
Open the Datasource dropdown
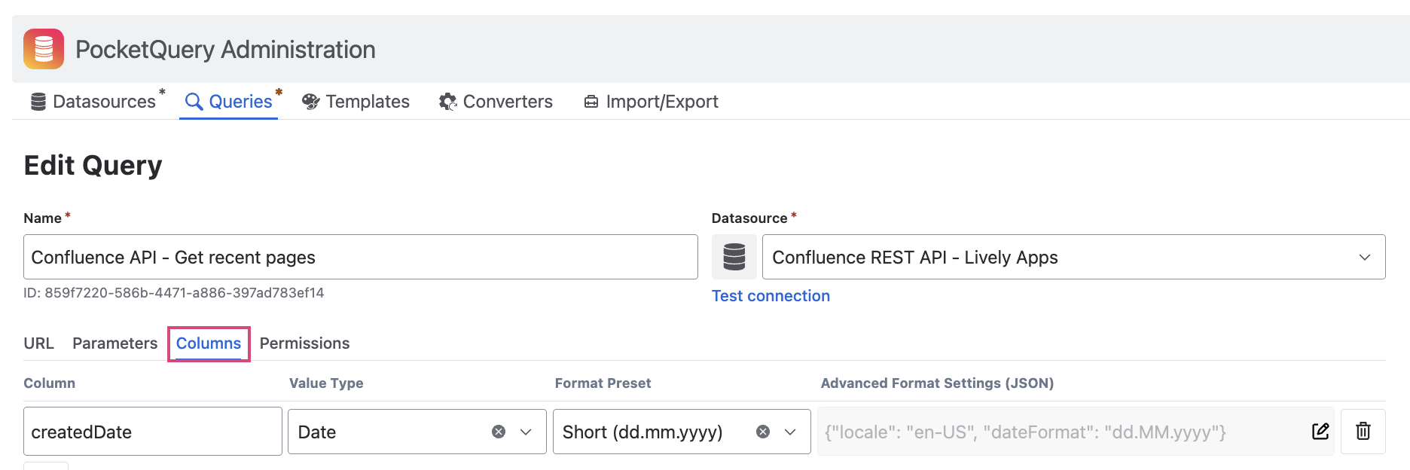coord(1074,257)
